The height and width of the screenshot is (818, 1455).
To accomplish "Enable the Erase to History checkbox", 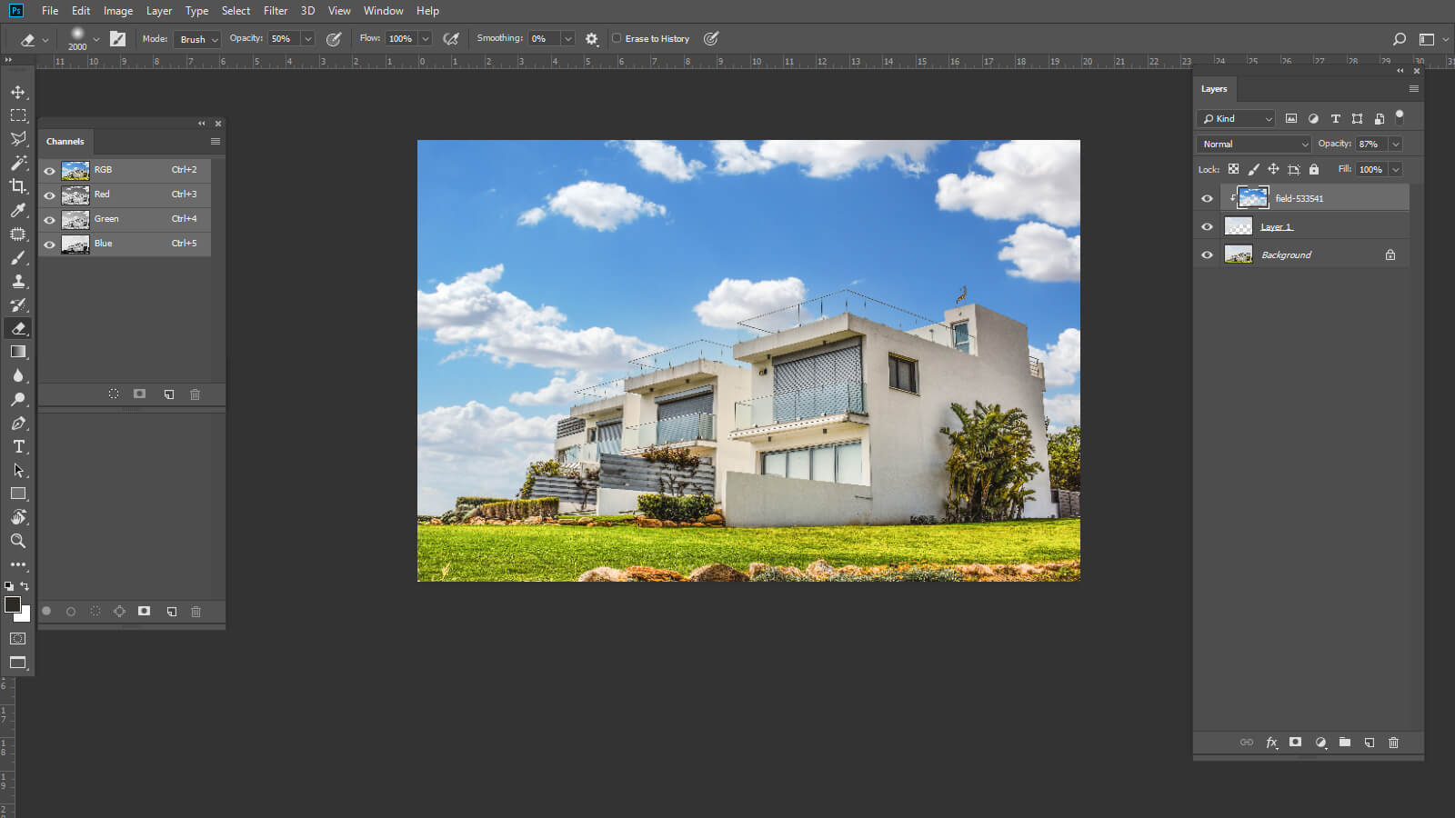I will coord(617,38).
